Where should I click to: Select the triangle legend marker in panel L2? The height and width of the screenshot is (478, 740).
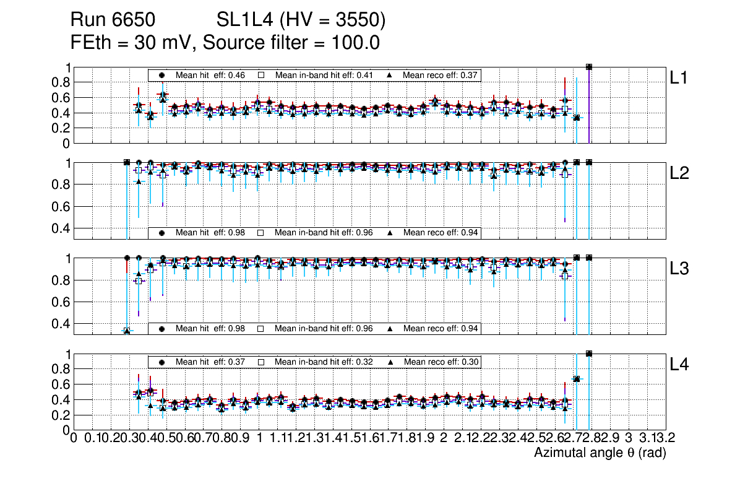click(390, 233)
